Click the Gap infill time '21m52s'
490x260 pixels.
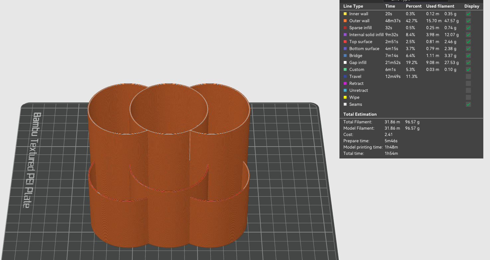[x=393, y=63]
